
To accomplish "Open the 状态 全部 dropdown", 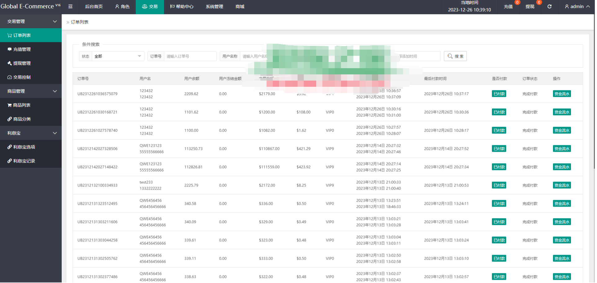I will click(x=118, y=56).
